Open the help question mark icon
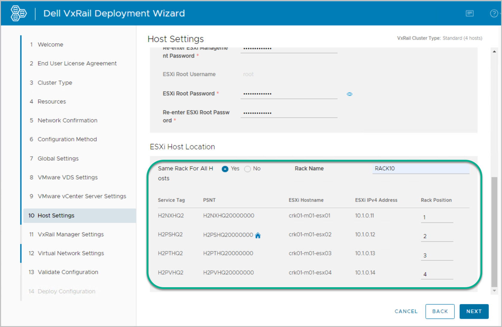This screenshot has height=327, width=502. (494, 13)
